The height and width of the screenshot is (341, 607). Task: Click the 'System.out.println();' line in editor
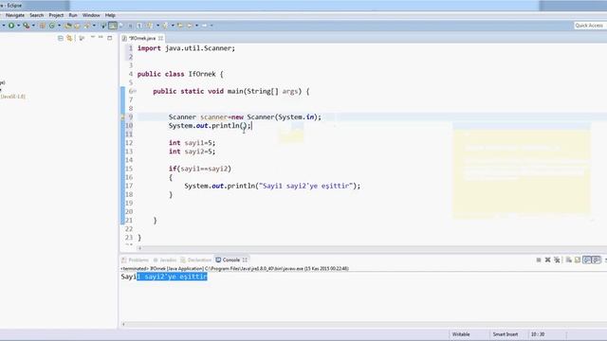[x=210, y=126]
